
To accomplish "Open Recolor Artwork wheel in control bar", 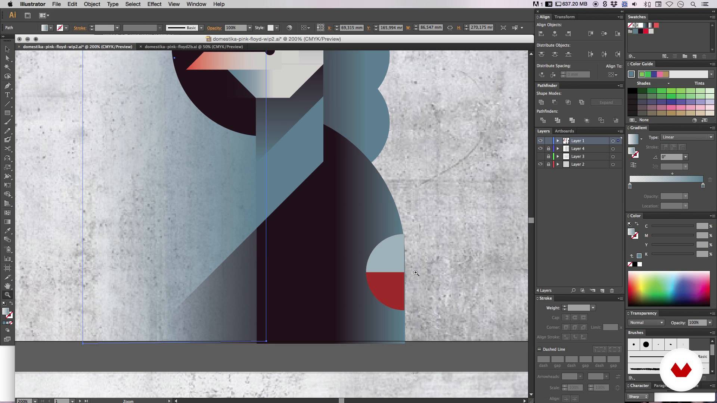I will 289,28.
